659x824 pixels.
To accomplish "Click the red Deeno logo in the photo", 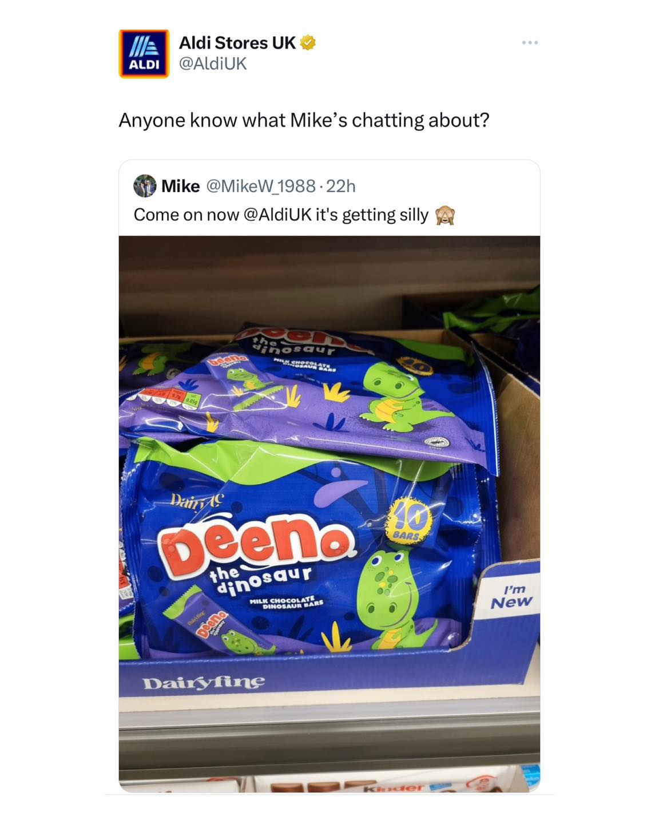I will coord(257,542).
